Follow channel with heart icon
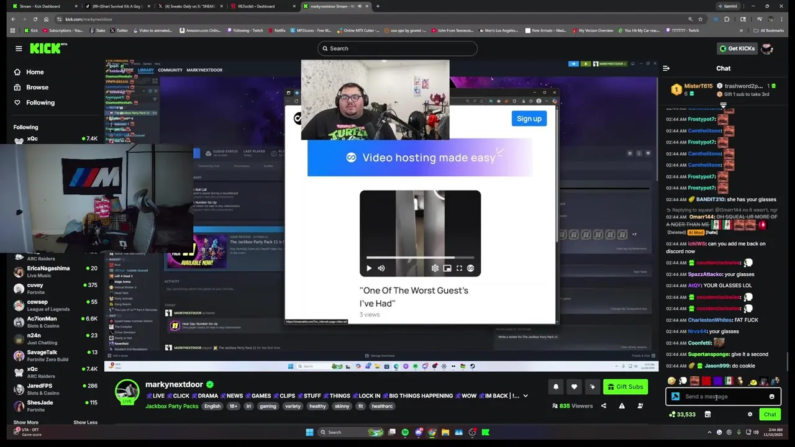The image size is (795, 447). 574,387
